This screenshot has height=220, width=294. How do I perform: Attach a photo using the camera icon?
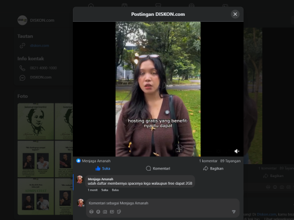click(105, 212)
